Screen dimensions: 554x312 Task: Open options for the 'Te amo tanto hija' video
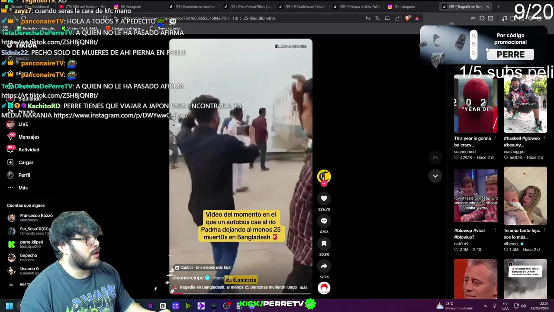point(545,231)
